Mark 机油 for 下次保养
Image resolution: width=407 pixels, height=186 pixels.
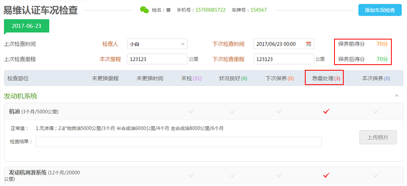(280, 111)
